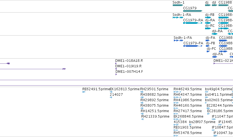Select the CG1979 gene label
This screenshot has width=233, height=137.
pos(190,8)
